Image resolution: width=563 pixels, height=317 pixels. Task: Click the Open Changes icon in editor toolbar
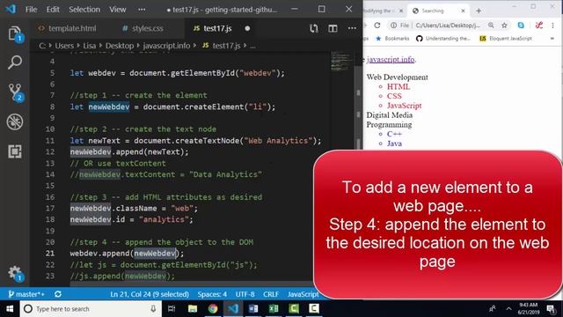coord(314,28)
